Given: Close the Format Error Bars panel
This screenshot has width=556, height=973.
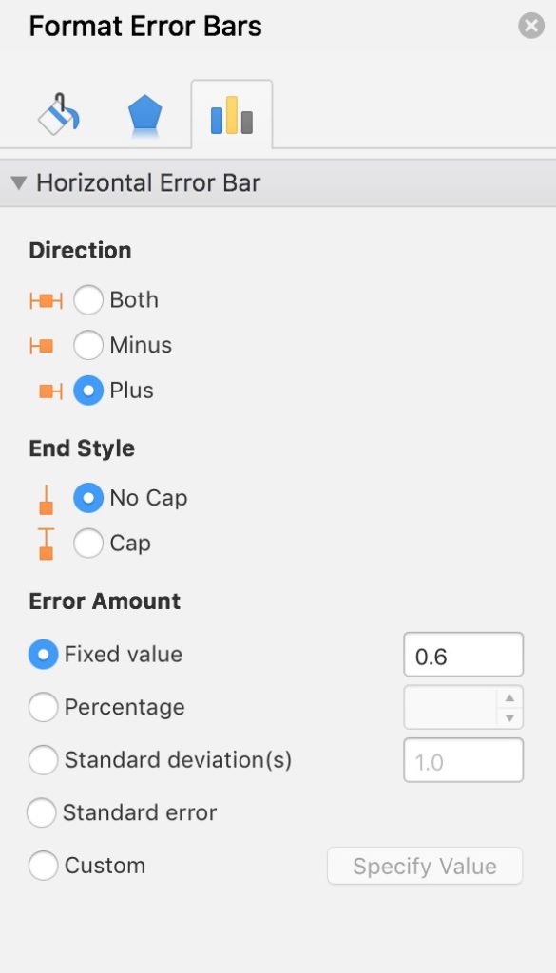Looking at the screenshot, I should tap(530, 26).
